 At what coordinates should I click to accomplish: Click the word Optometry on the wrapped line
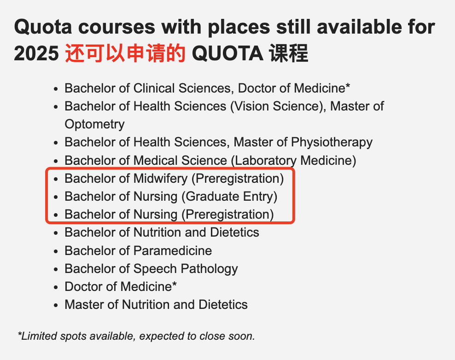pyautogui.click(x=94, y=124)
